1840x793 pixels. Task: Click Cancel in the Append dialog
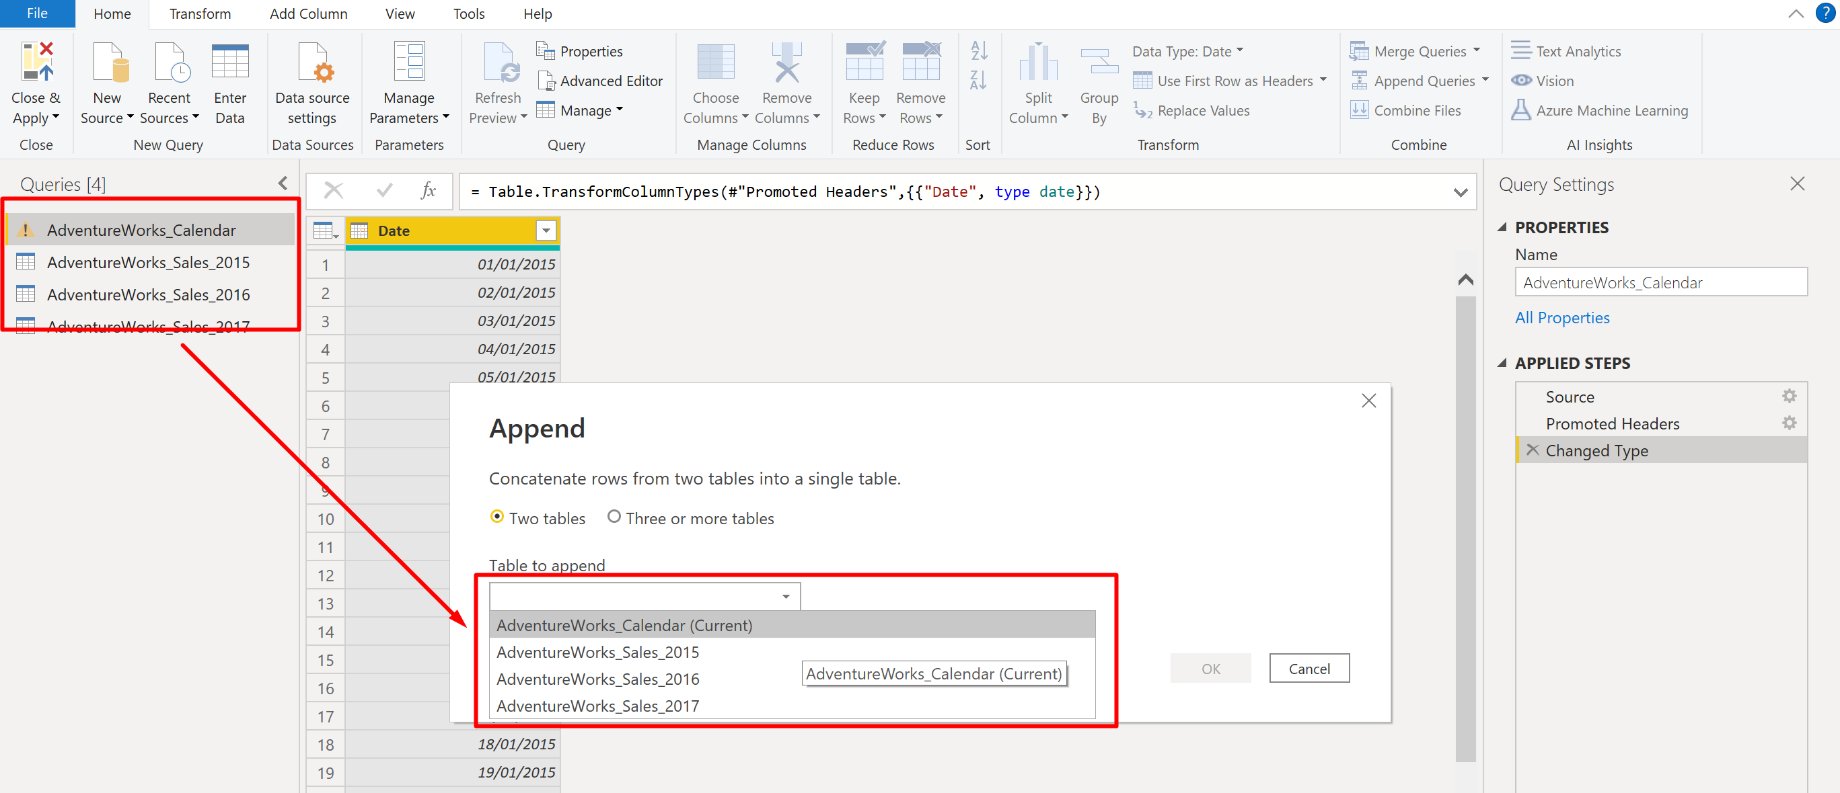point(1309,668)
